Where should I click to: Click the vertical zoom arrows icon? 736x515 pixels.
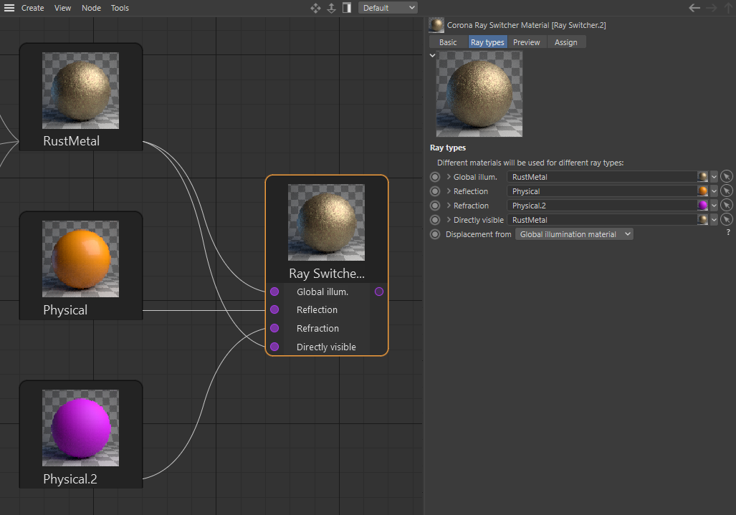click(331, 8)
